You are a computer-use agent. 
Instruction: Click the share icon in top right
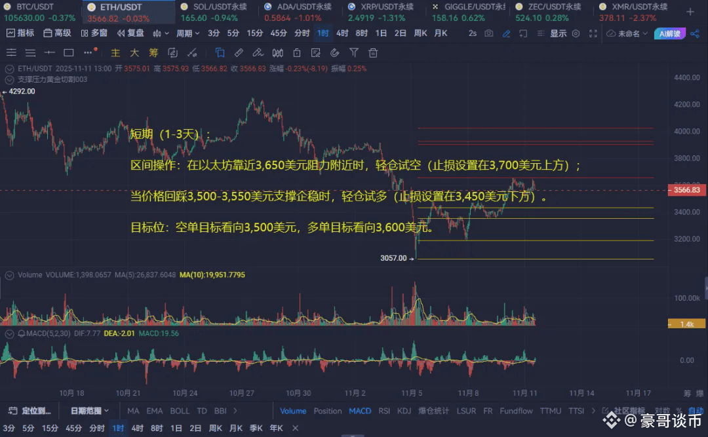(696, 34)
